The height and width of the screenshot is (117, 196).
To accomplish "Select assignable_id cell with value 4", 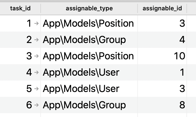I will (x=162, y=40).
